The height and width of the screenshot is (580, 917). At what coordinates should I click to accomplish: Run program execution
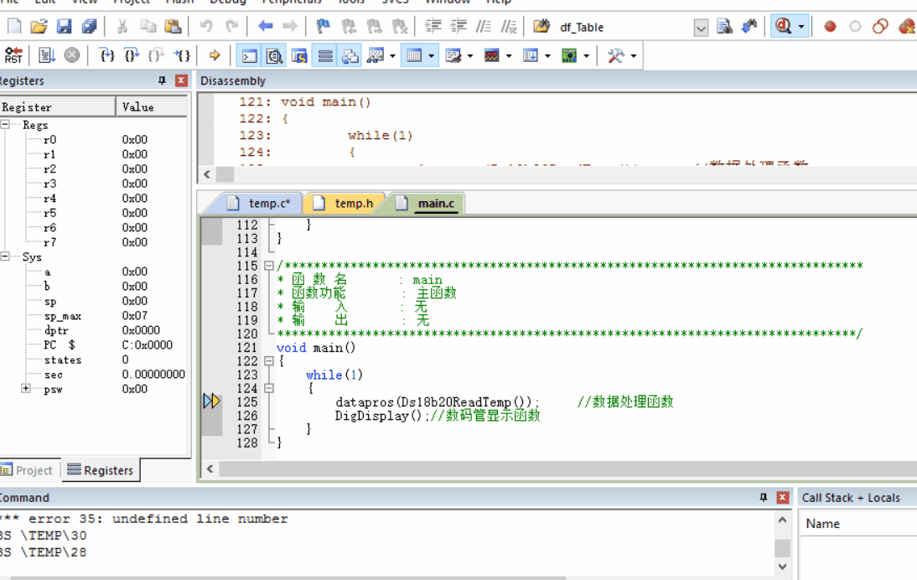click(46, 55)
